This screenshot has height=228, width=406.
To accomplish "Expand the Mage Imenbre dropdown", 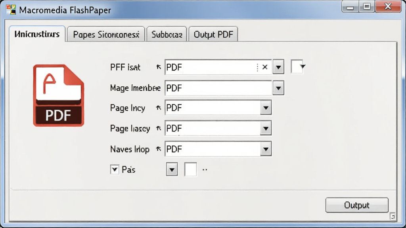I will pyautogui.click(x=278, y=88).
